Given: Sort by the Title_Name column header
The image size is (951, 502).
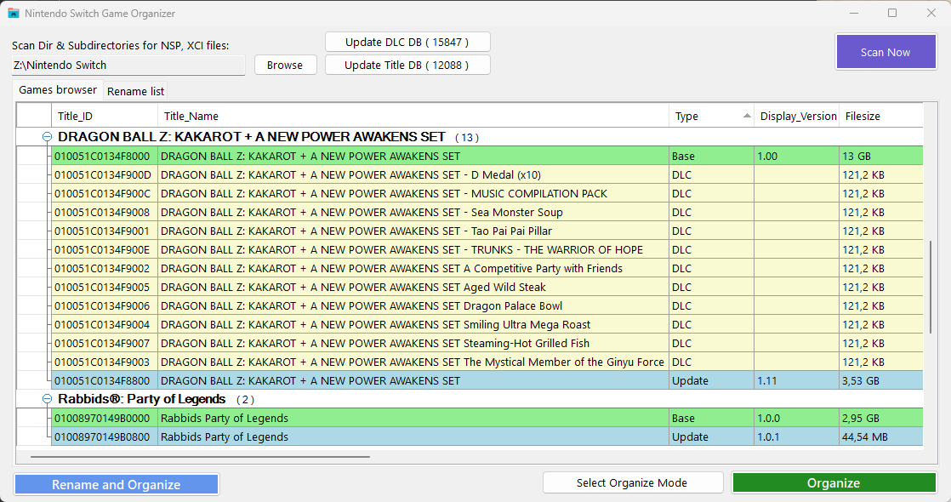Looking at the screenshot, I should pyautogui.click(x=413, y=116).
